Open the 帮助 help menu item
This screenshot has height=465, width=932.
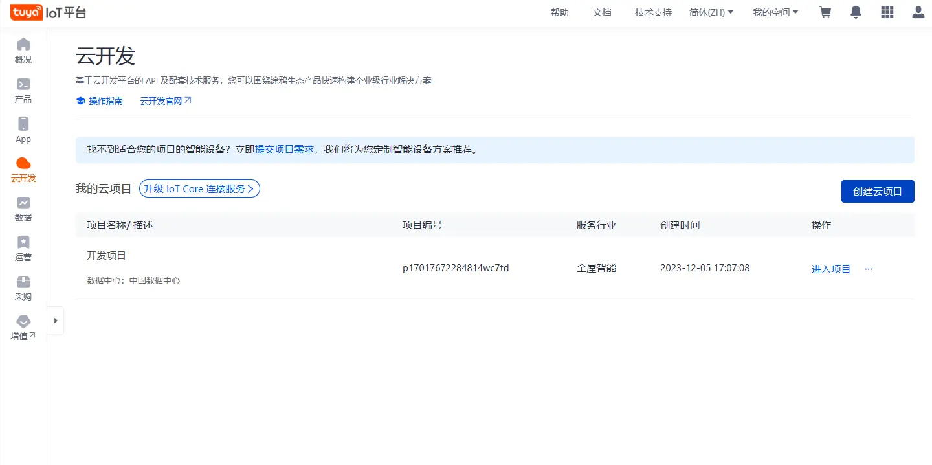coord(559,12)
